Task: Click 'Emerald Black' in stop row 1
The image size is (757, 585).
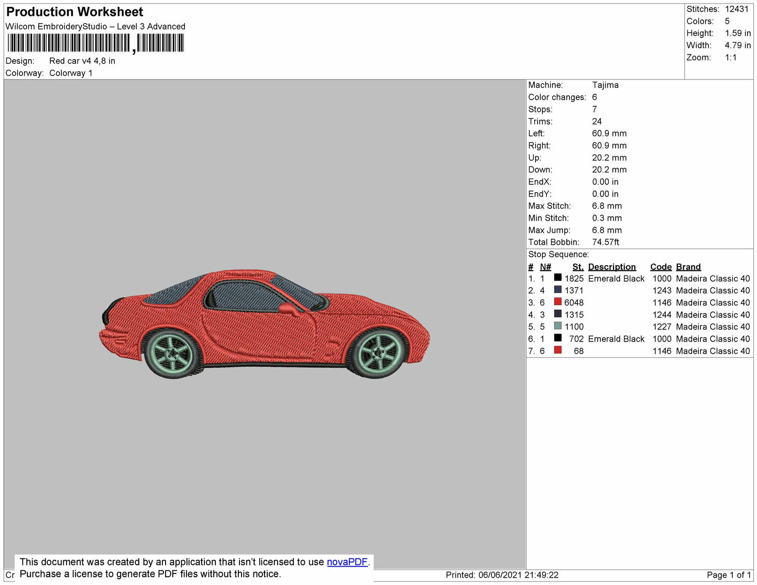Action: (x=616, y=279)
